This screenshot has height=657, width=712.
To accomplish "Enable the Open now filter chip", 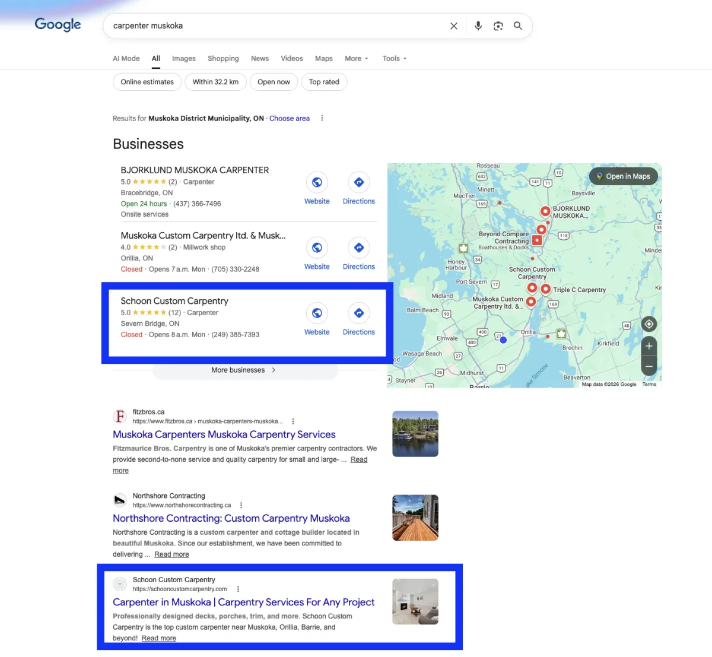I will coord(274,82).
